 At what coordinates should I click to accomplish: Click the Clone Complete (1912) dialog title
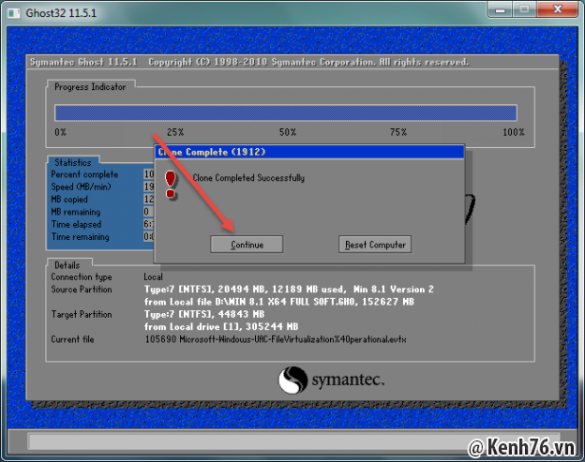coord(212,152)
